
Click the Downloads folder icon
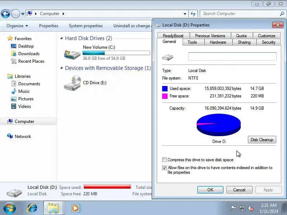[14, 53]
